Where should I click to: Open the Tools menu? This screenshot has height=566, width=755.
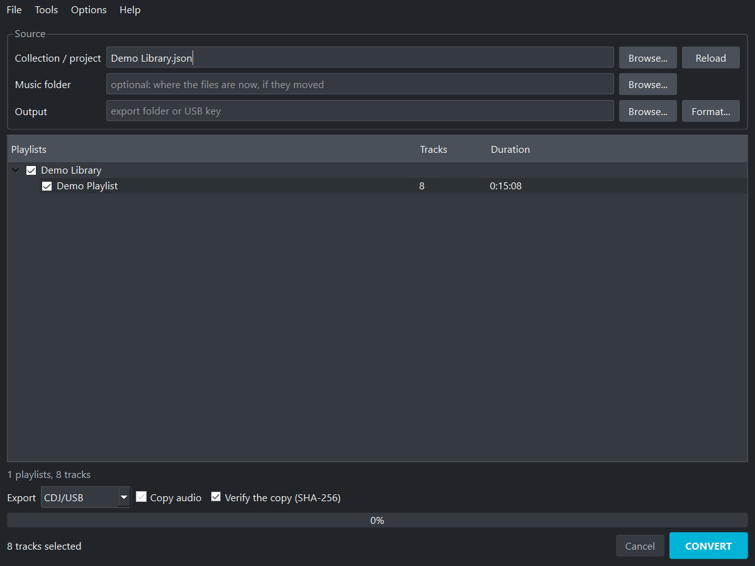pos(47,9)
